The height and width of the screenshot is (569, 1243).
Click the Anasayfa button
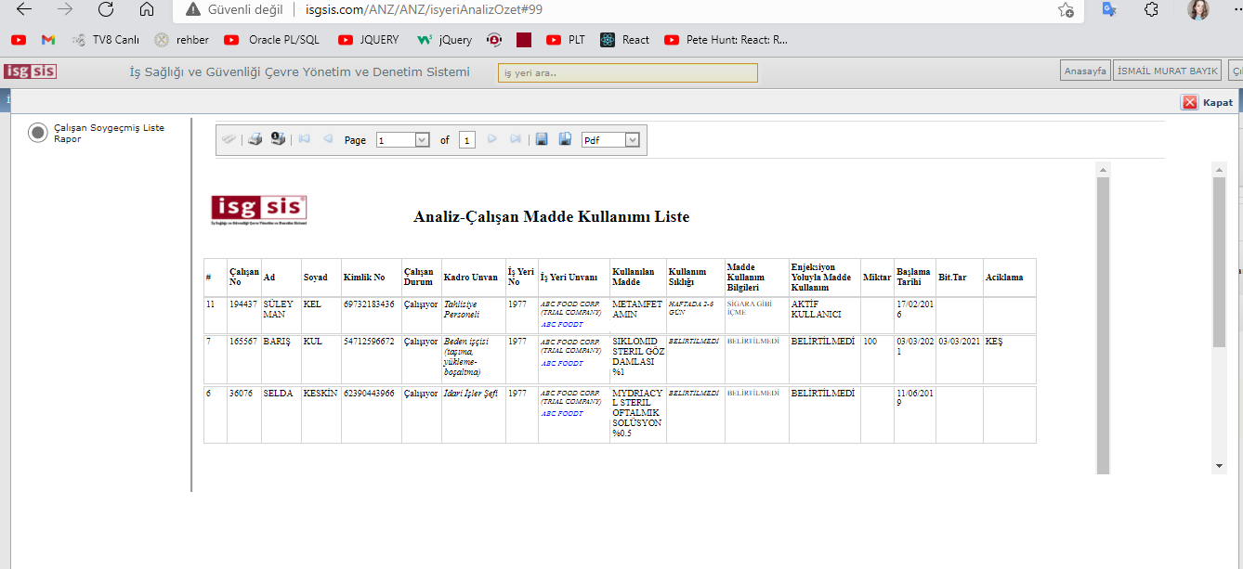pyautogui.click(x=1084, y=71)
